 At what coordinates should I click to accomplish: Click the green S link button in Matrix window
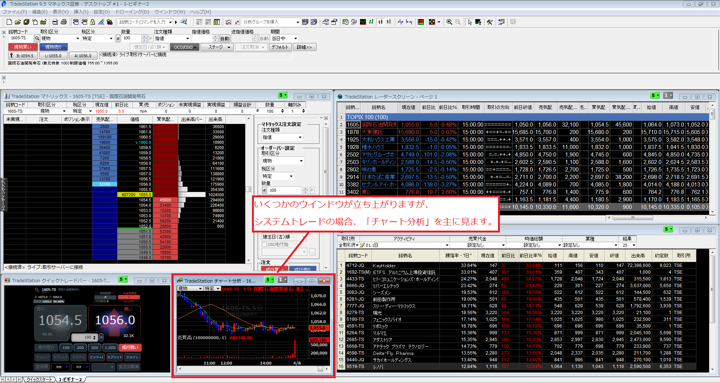coord(283,95)
